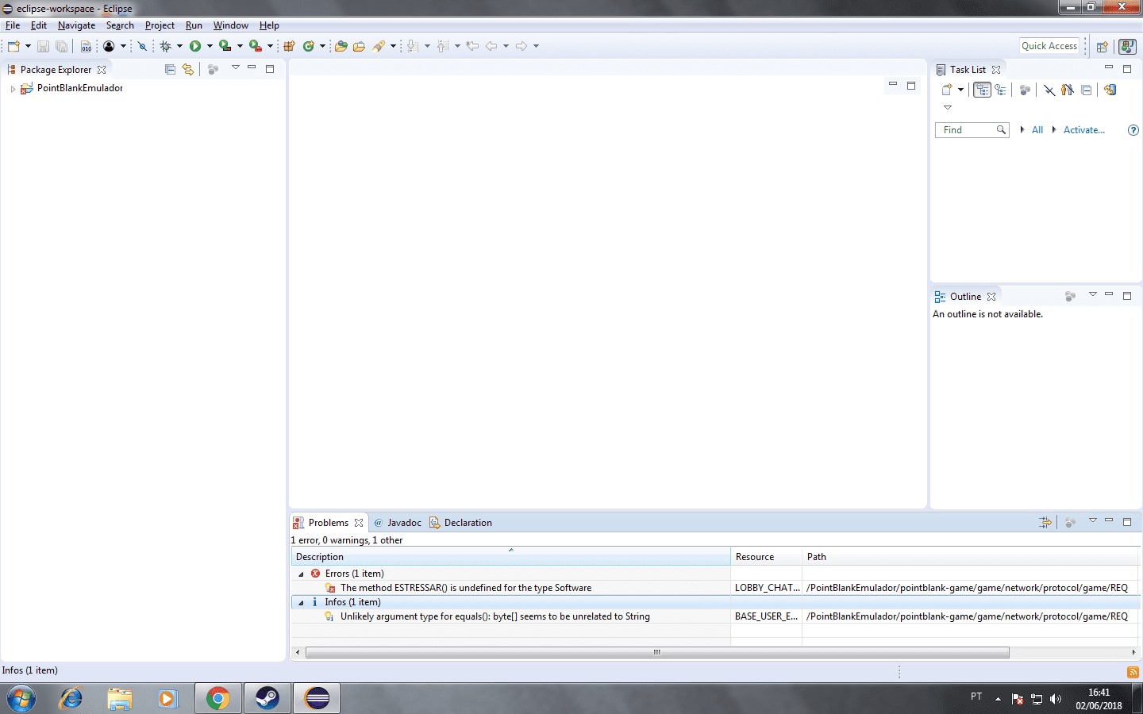
Task: Open the Problems view menu triangle
Action: tap(1093, 520)
